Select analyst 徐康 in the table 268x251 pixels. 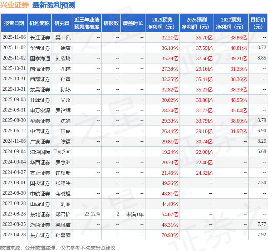pyautogui.click(x=66, y=48)
